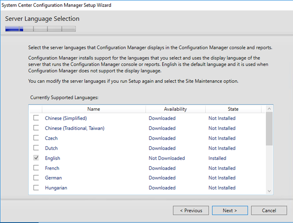Cancel the setup wizard
The height and width of the screenshot is (223, 293).
pos(269,210)
